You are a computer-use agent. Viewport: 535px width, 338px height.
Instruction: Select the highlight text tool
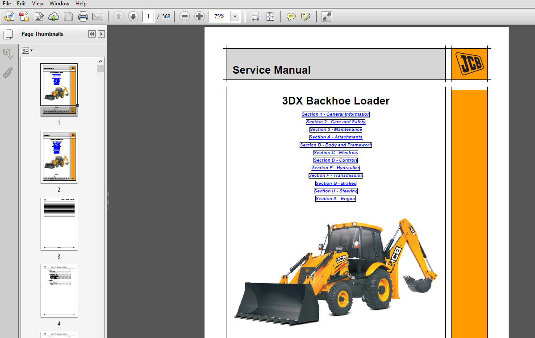coord(306,17)
